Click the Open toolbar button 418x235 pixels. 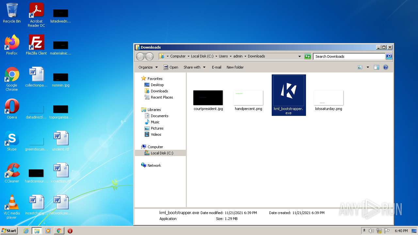pyautogui.click(x=171, y=67)
